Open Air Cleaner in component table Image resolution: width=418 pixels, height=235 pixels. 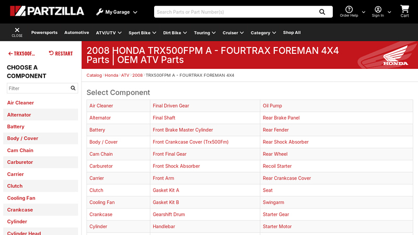click(x=101, y=106)
